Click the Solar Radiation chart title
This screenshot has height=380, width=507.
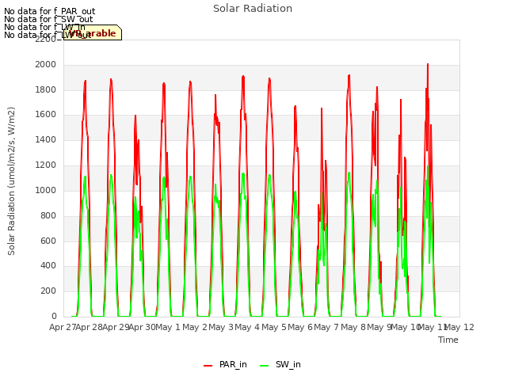click(x=253, y=9)
